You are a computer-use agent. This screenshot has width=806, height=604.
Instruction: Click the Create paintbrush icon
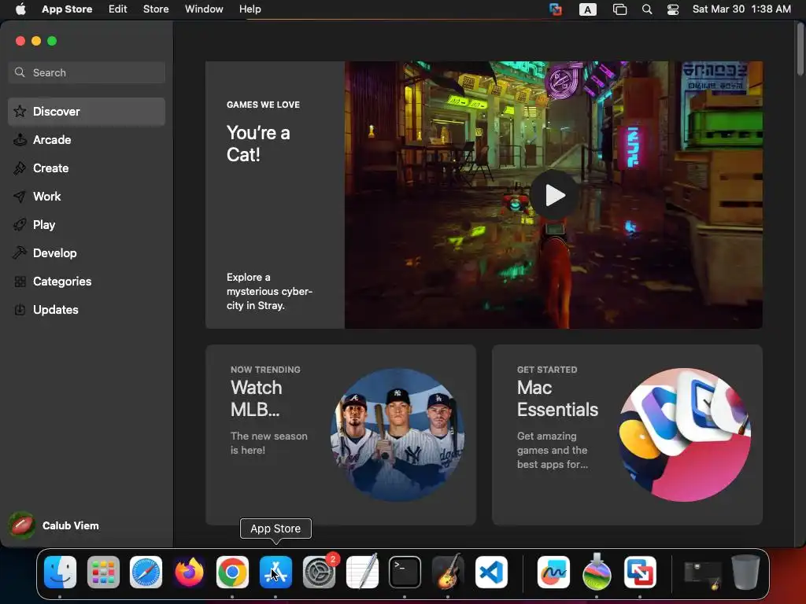(20, 168)
